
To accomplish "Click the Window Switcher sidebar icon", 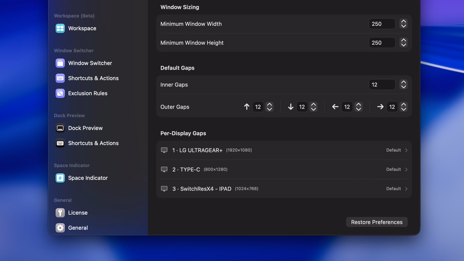I will (60, 63).
